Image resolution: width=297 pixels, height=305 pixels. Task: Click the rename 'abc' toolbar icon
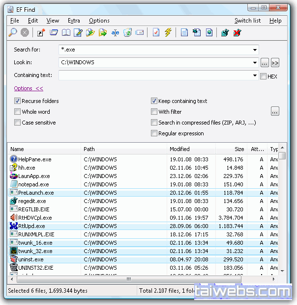[115, 33]
